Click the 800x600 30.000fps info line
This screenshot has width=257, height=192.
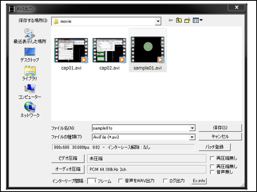[x=123, y=148]
